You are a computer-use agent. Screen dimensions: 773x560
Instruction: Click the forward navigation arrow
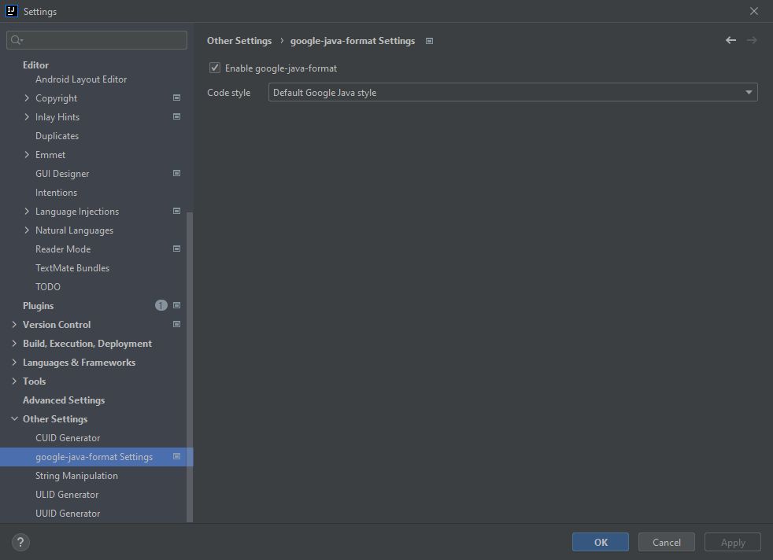tap(752, 40)
